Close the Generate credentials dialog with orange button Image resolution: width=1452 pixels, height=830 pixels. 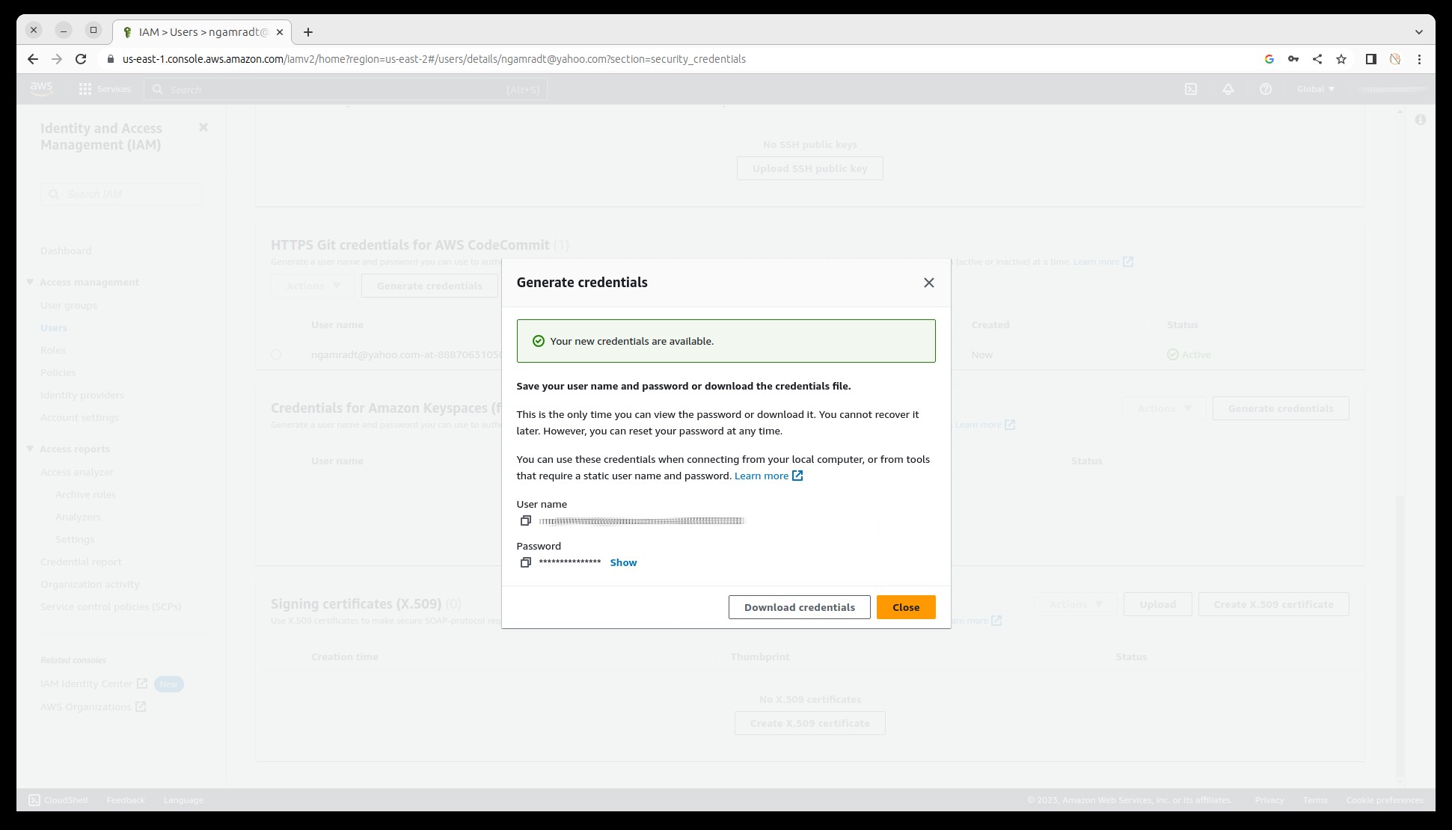tap(906, 607)
